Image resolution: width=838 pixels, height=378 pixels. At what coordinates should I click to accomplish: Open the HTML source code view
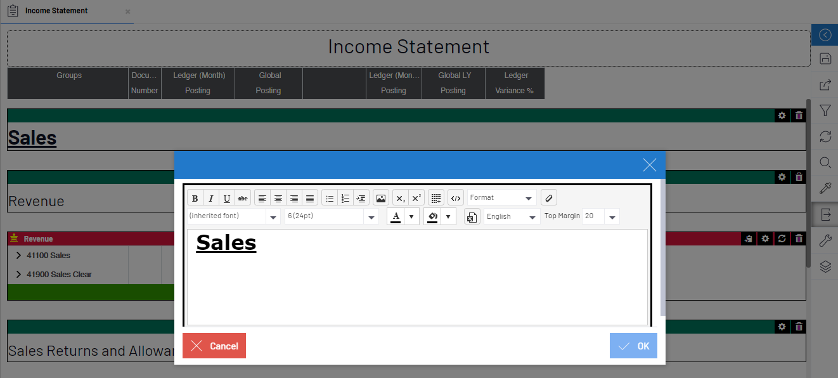click(x=456, y=198)
